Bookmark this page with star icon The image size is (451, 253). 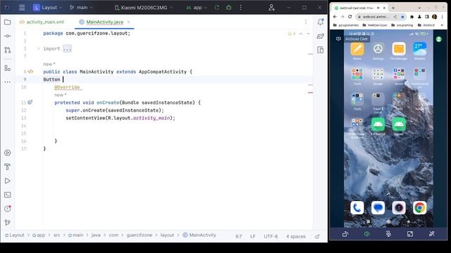click(402, 17)
